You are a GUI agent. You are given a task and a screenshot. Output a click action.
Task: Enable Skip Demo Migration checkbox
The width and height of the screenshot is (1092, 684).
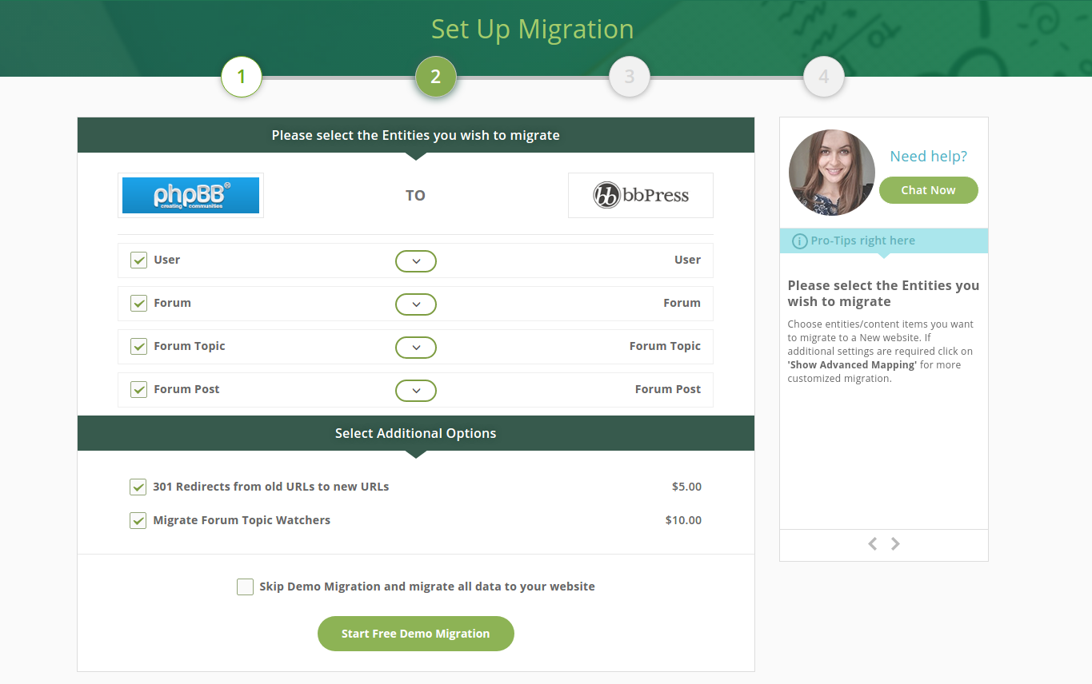pos(245,587)
